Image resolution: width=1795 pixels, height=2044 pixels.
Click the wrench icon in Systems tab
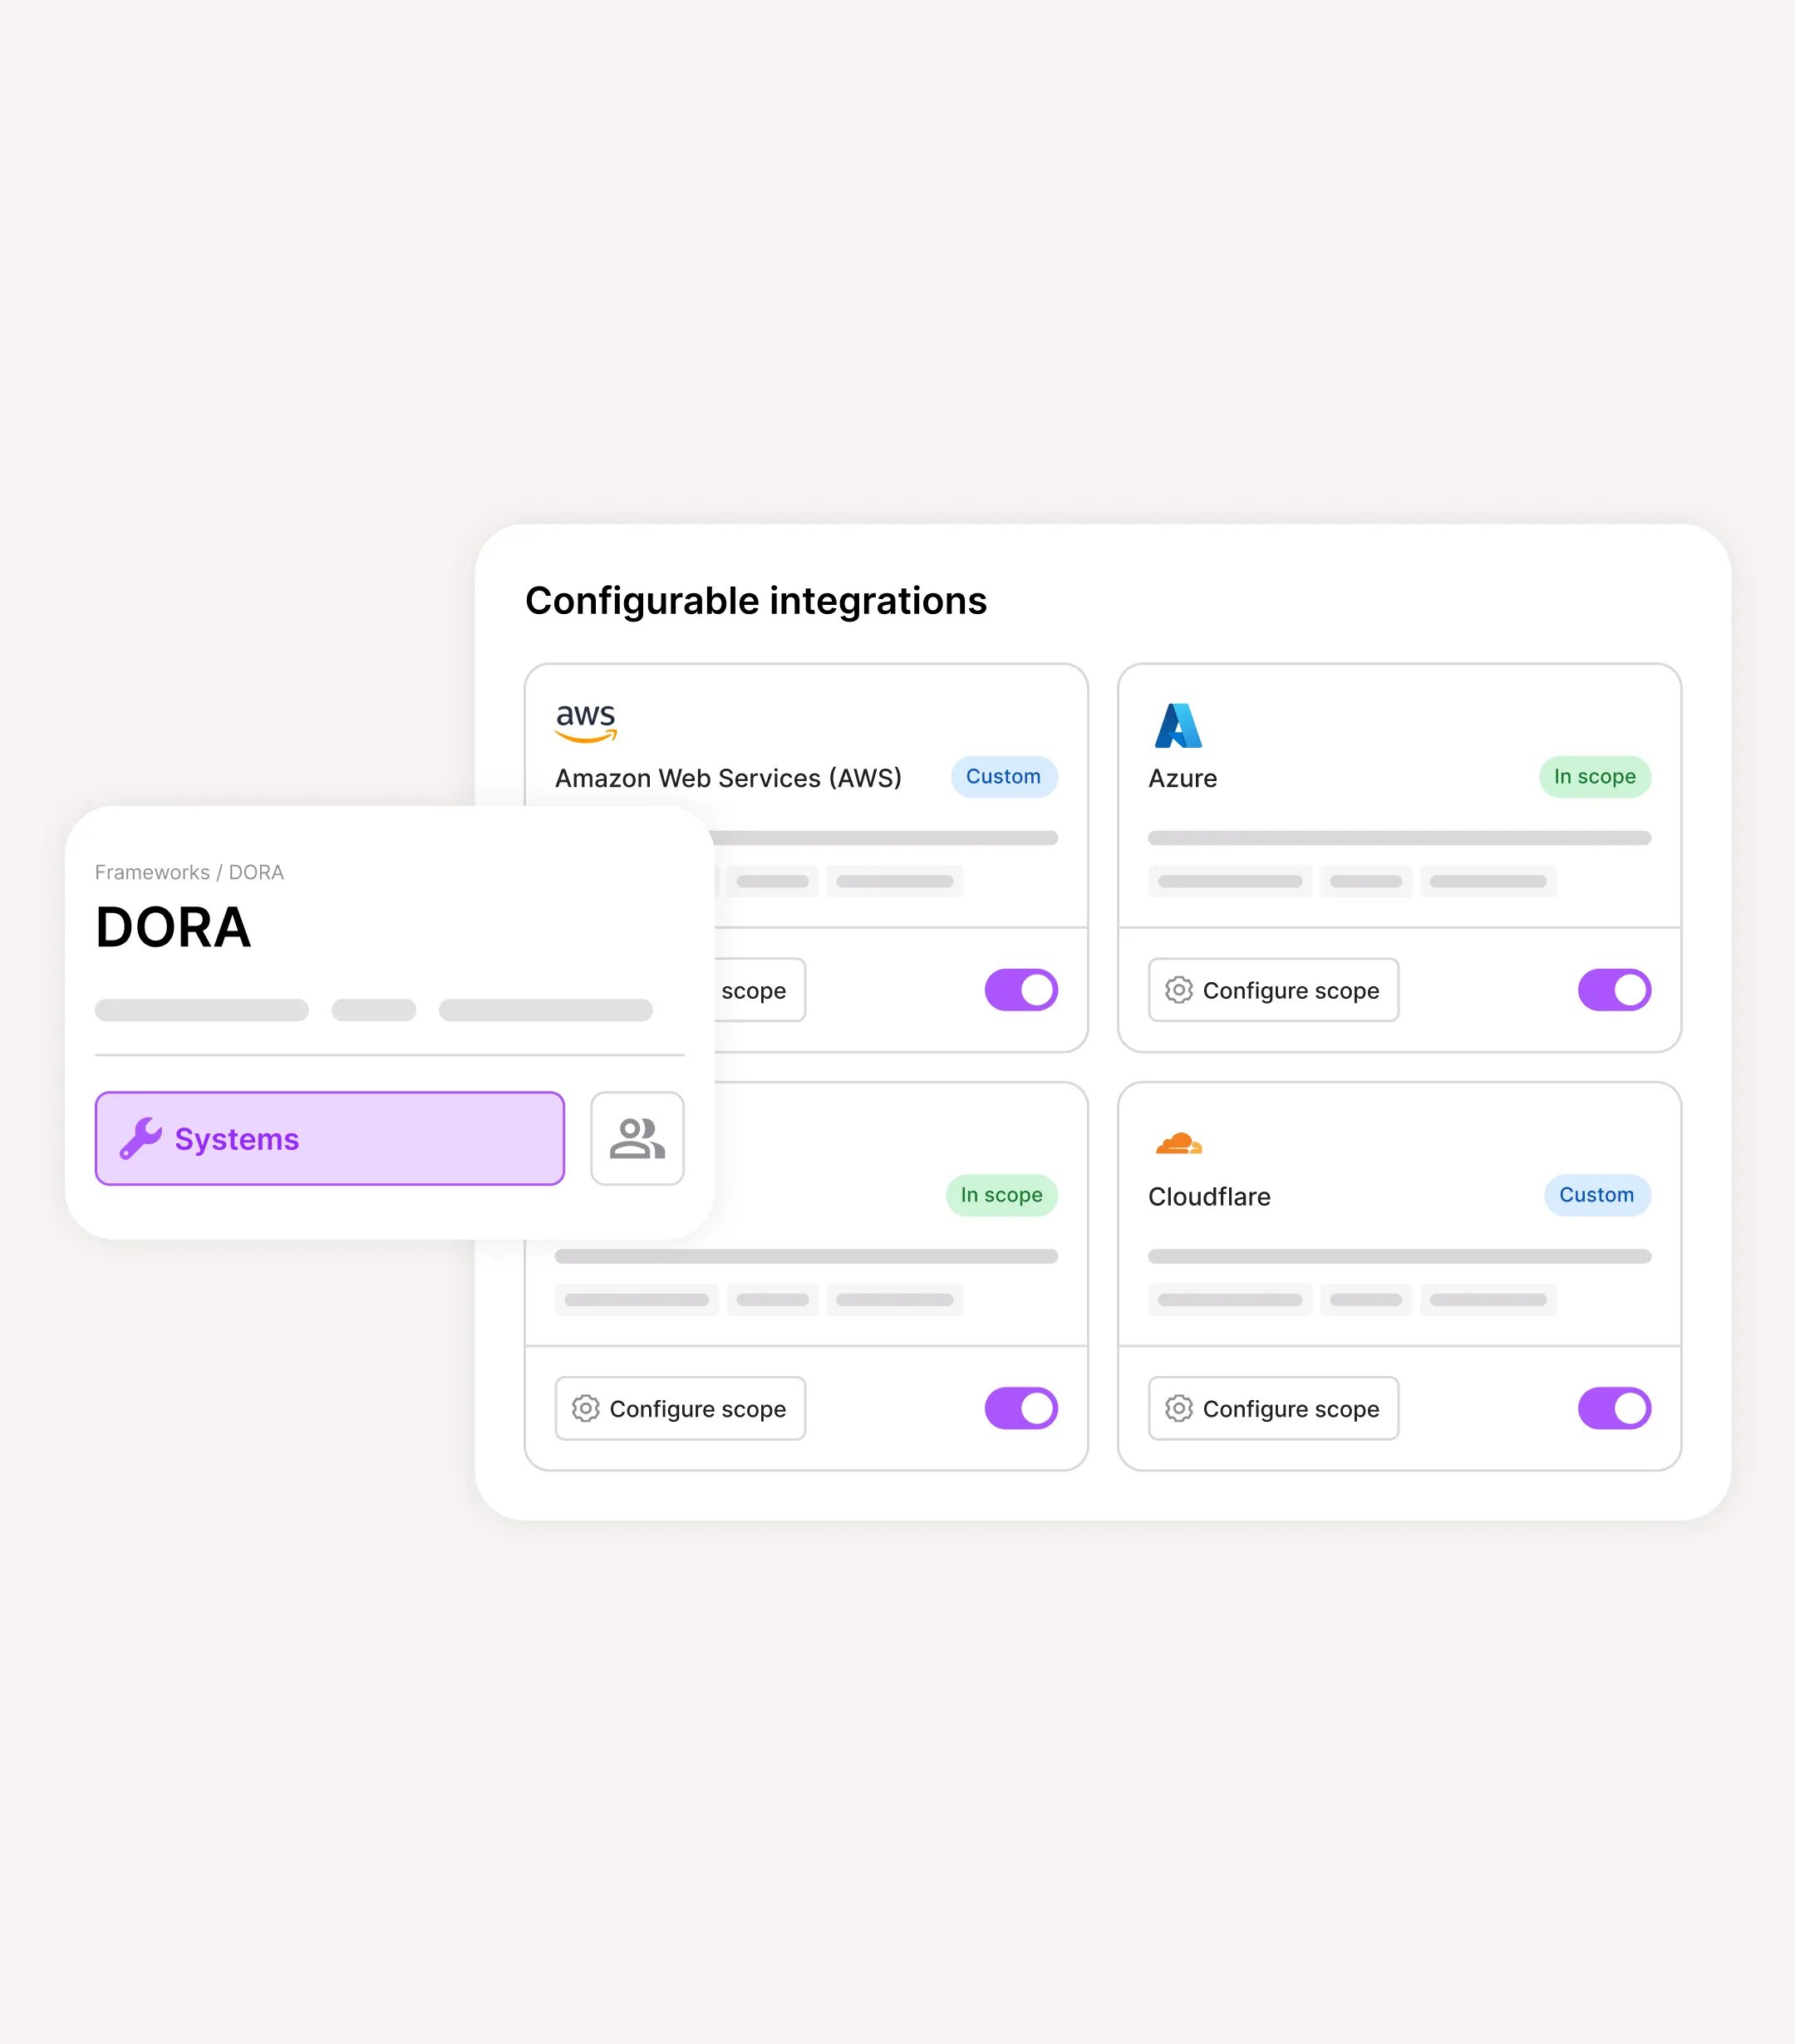(141, 1138)
